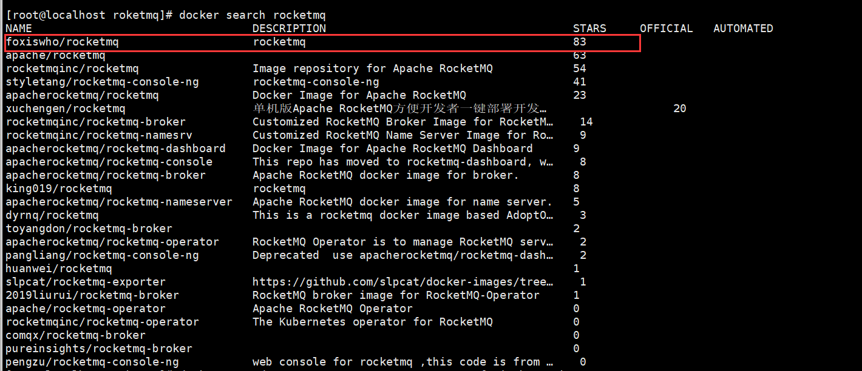This screenshot has height=371, width=862.
Task: Select apacherocketmq/rocketmq image name
Action: click(82, 95)
